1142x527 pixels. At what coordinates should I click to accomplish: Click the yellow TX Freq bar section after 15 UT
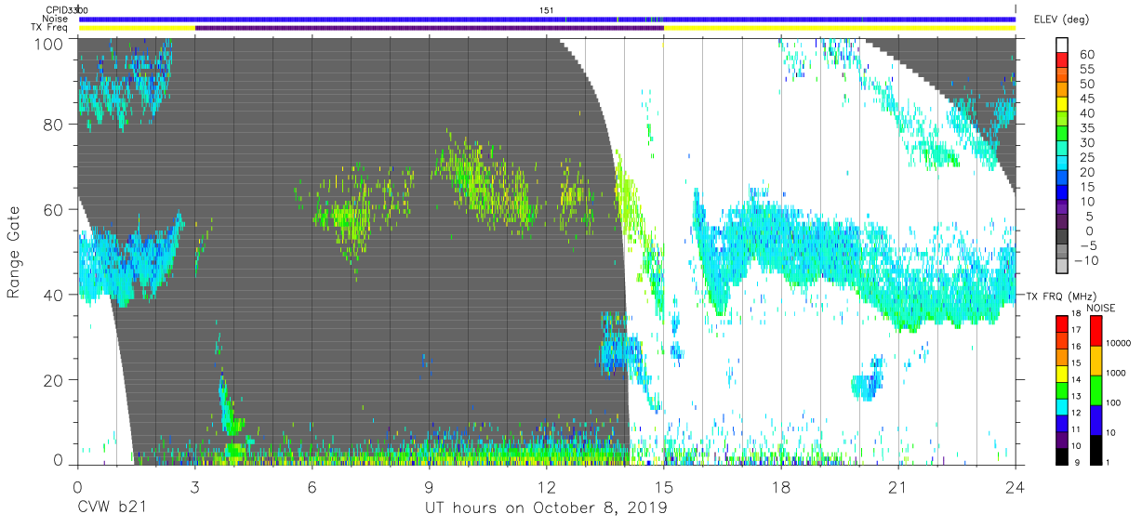pyautogui.click(x=840, y=28)
